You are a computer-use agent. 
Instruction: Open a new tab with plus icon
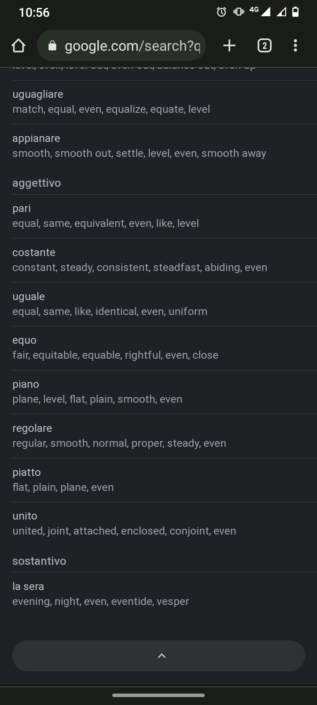(229, 45)
